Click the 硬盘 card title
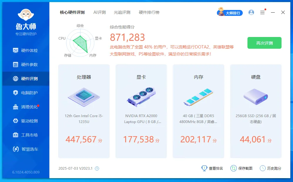Viewport: 293px width, 182px height. [256, 77]
